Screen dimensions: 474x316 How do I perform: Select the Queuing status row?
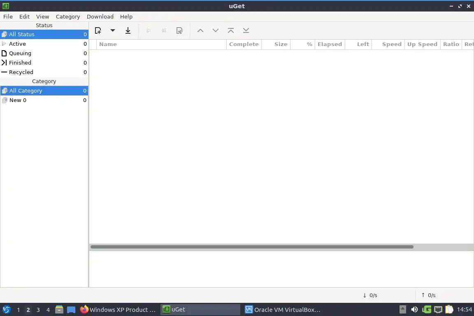44,53
